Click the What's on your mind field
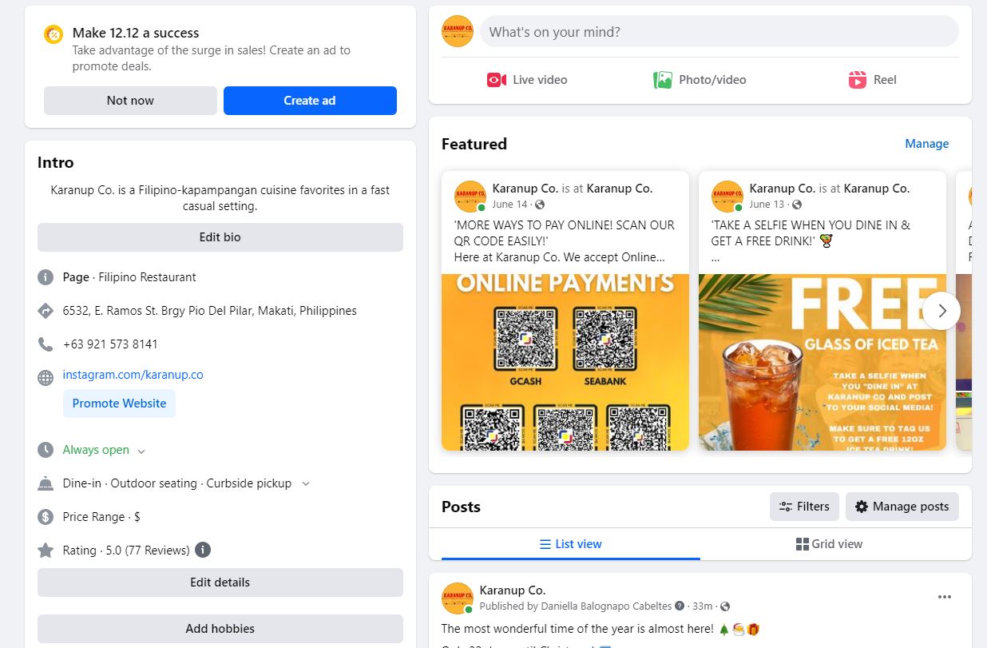Image resolution: width=987 pixels, height=648 pixels. click(719, 32)
